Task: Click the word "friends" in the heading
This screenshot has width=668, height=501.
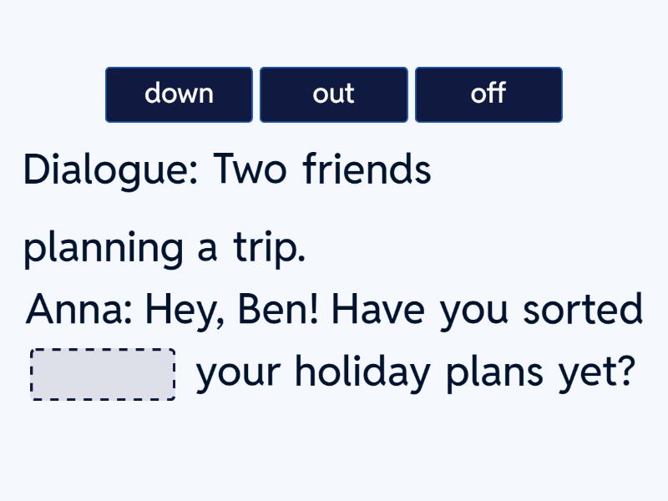Action: 367,170
